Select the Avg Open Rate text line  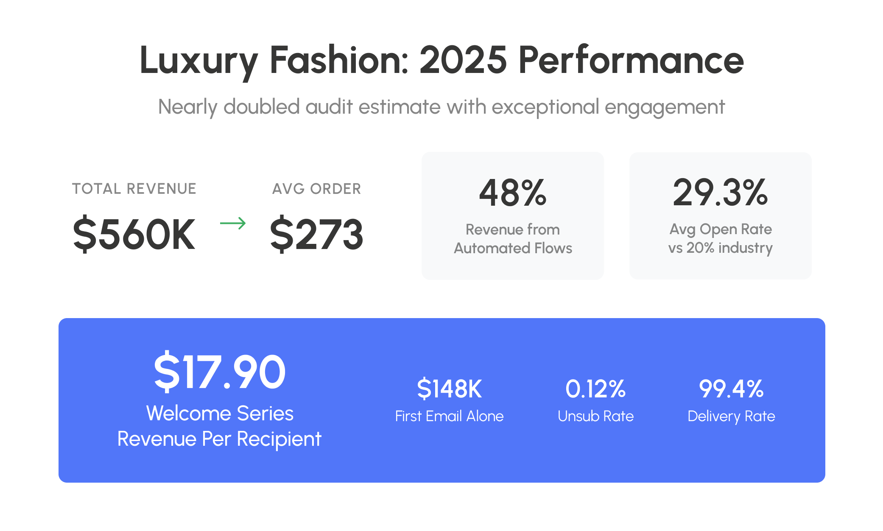(x=720, y=229)
